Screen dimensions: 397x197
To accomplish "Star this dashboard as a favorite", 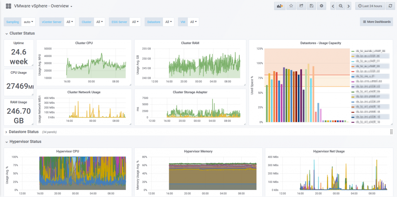I will pyautogui.click(x=291, y=6).
